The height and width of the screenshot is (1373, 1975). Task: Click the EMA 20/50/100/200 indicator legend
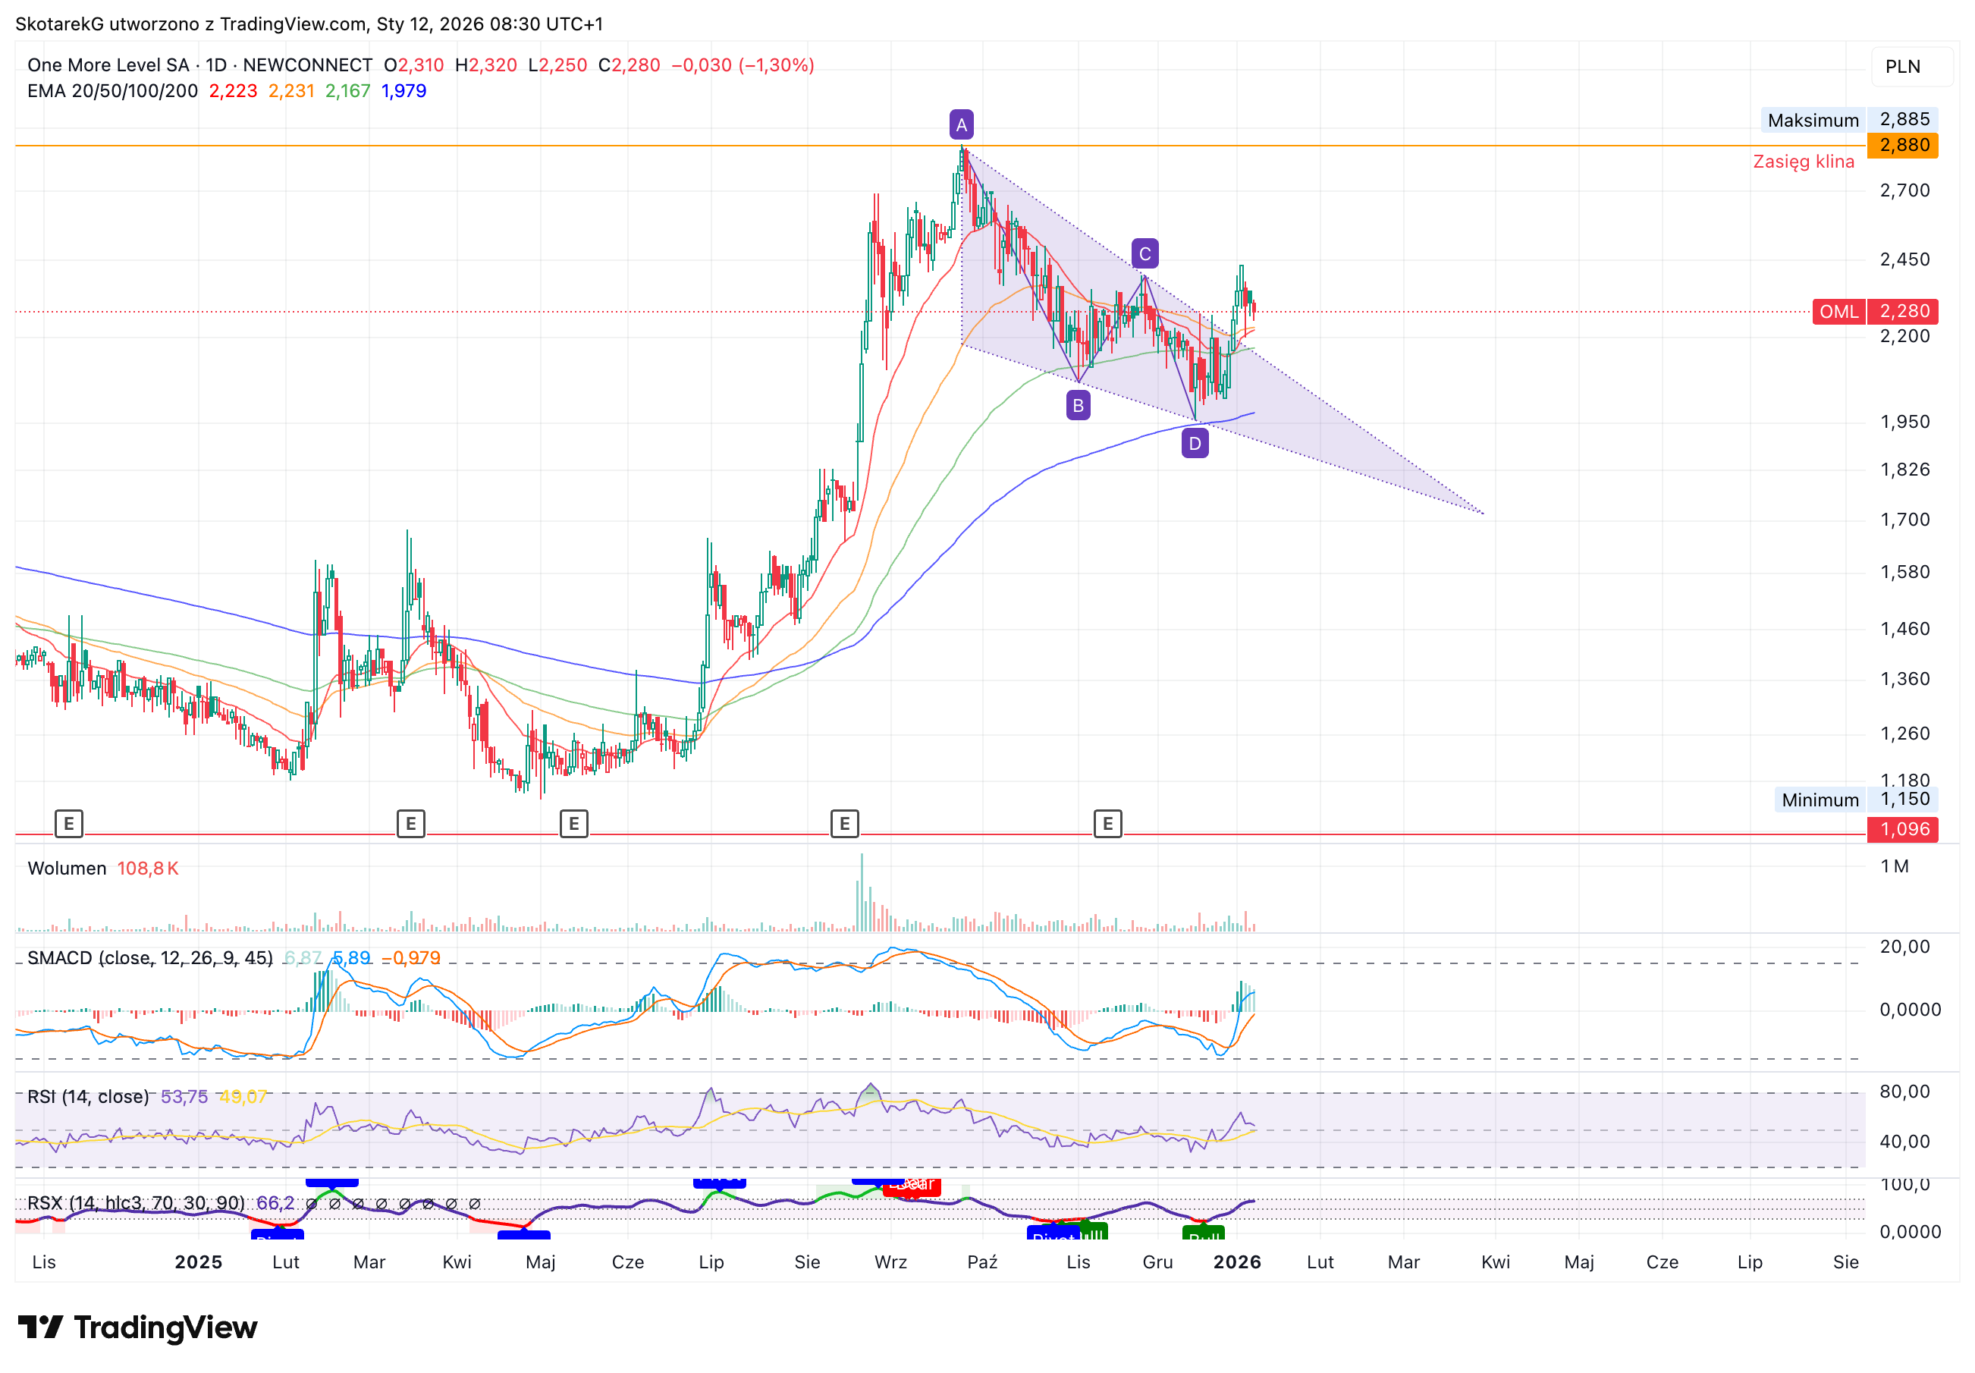click(113, 91)
